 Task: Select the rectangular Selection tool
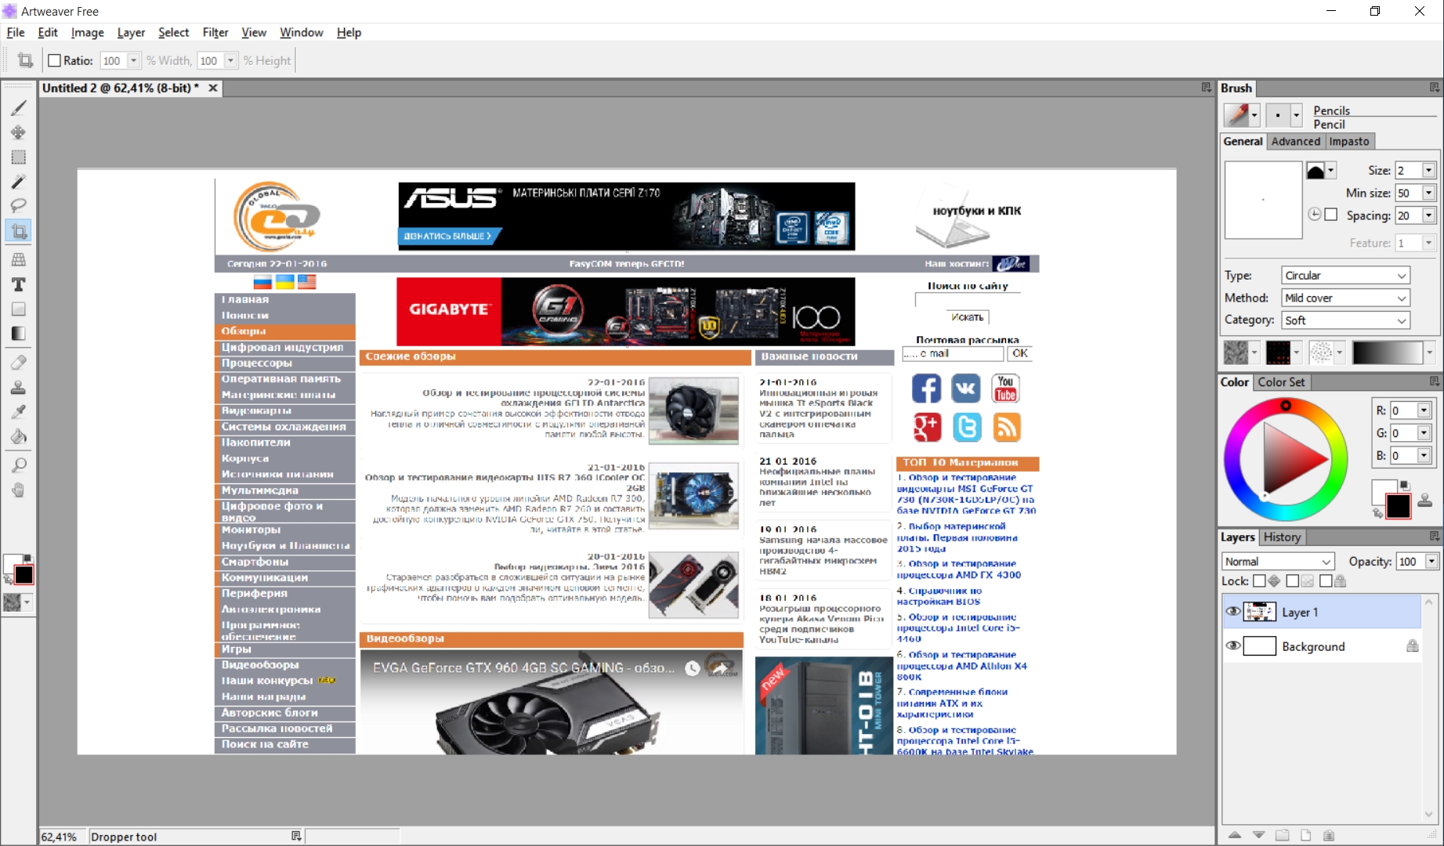pyautogui.click(x=18, y=157)
